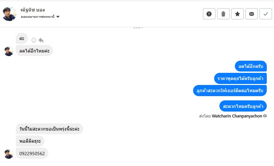Delete conversation using trash icon
Screen dimensions: 274x166
click(223, 14)
